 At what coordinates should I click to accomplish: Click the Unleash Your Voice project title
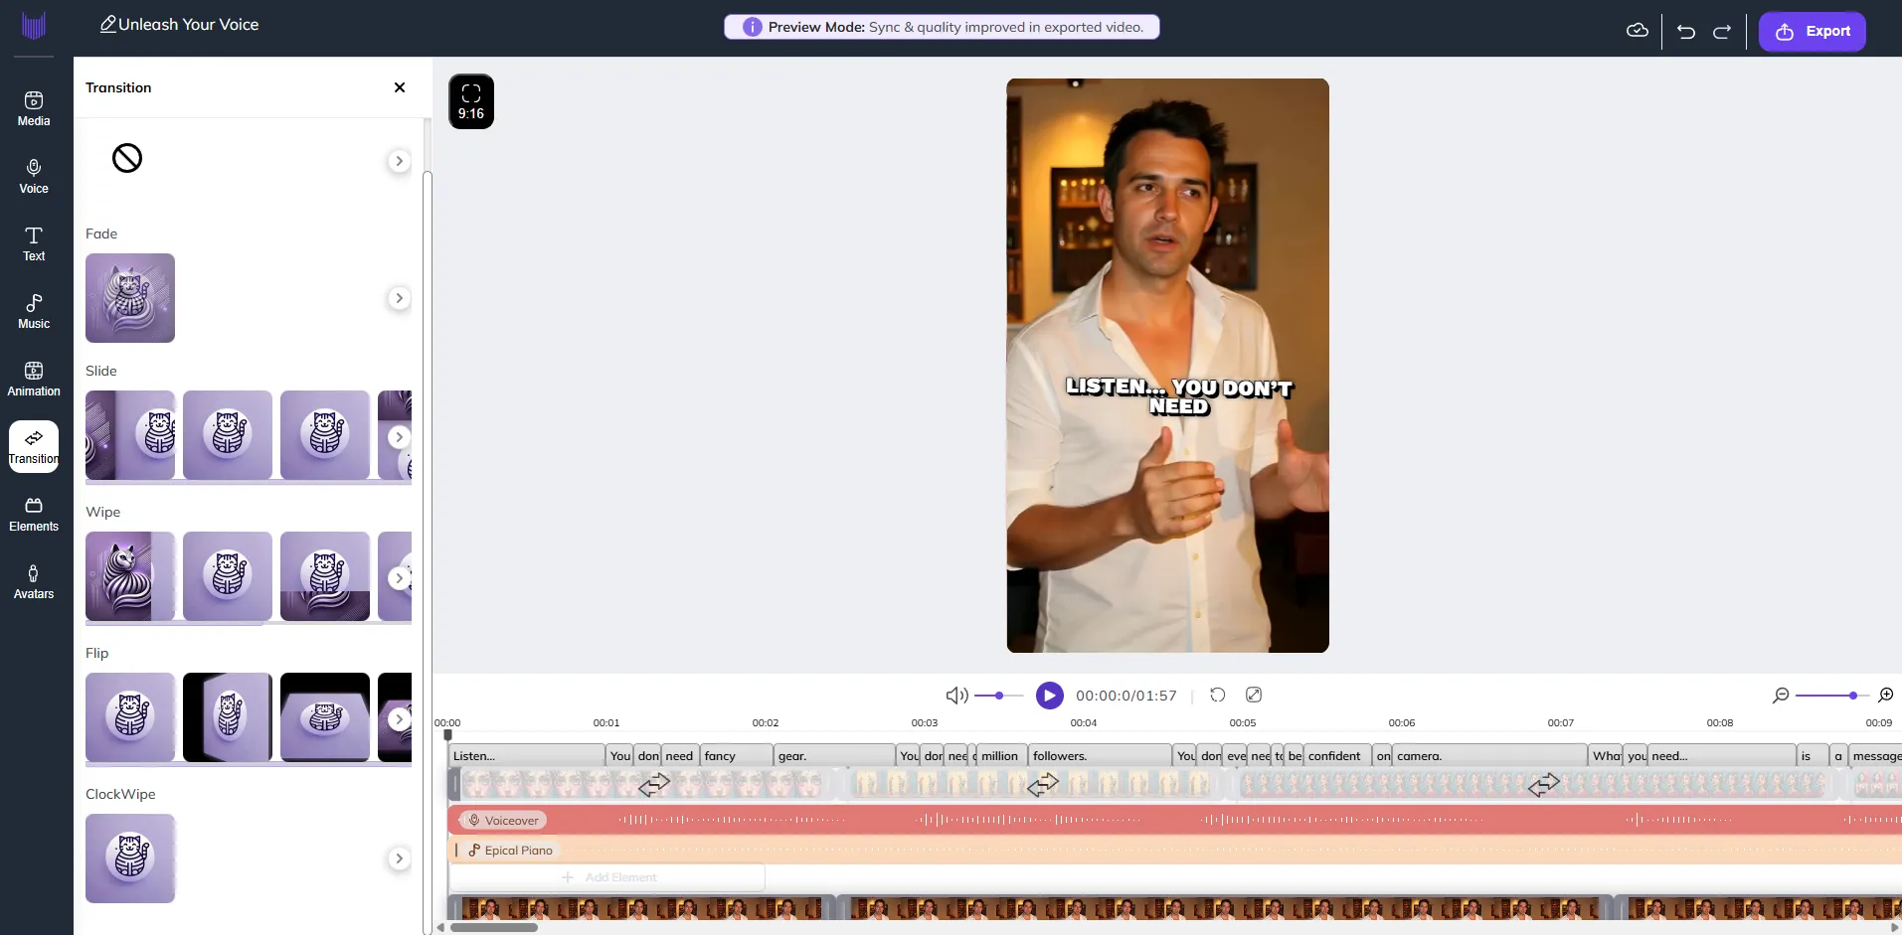click(x=189, y=24)
